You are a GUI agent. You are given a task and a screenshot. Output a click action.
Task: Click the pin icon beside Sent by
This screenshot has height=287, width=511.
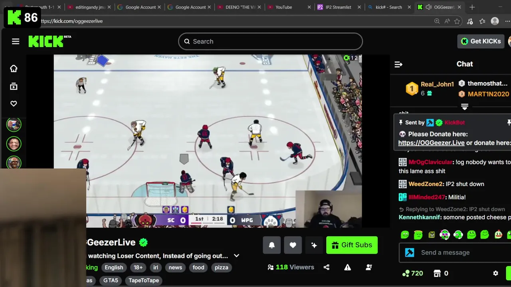point(400,122)
